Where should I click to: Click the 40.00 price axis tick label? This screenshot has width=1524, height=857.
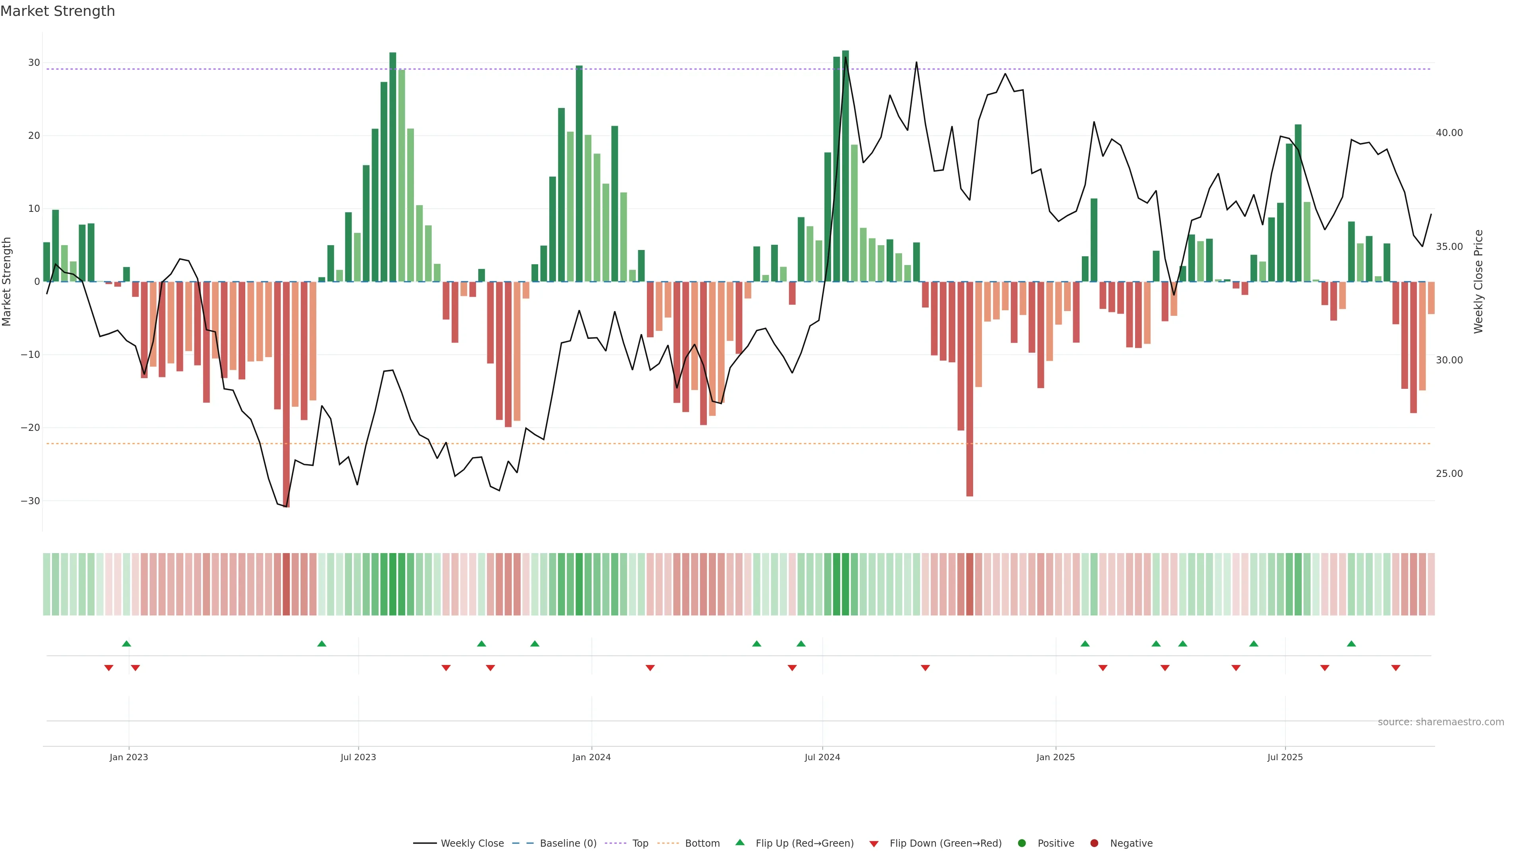1449,133
